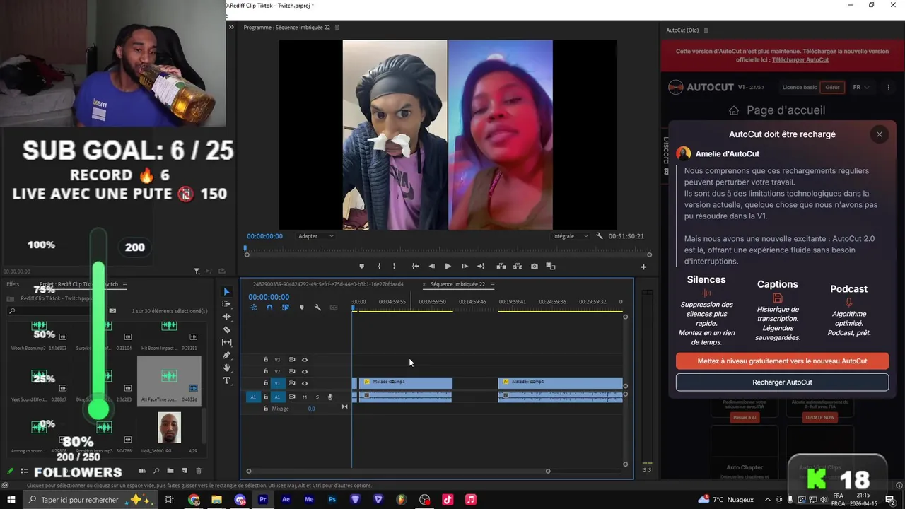
Task: Click the Extract button
Action: (518, 267)
